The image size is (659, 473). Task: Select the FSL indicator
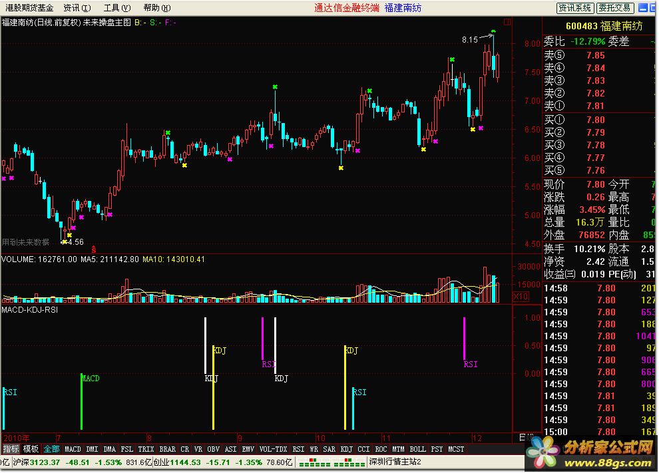point(127,449)
